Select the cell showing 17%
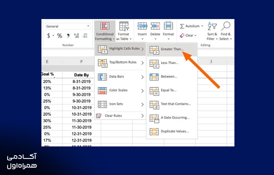The image size is (274, 175). [x=52, y=140]
